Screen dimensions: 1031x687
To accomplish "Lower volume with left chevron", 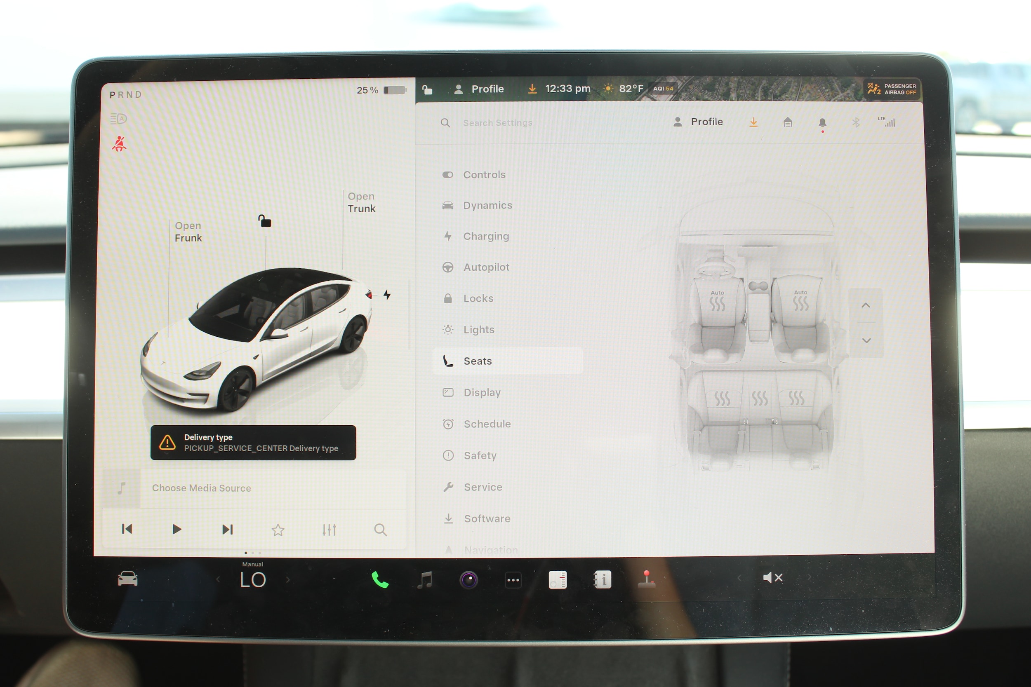I will (739, 577).
